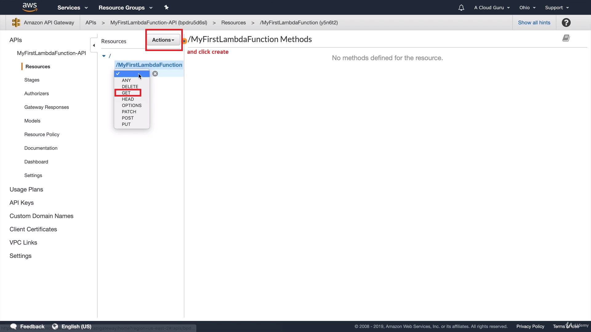Open the documentation book icon
The width and height of the screenshot is (591, 332).
tap(566, 38)
